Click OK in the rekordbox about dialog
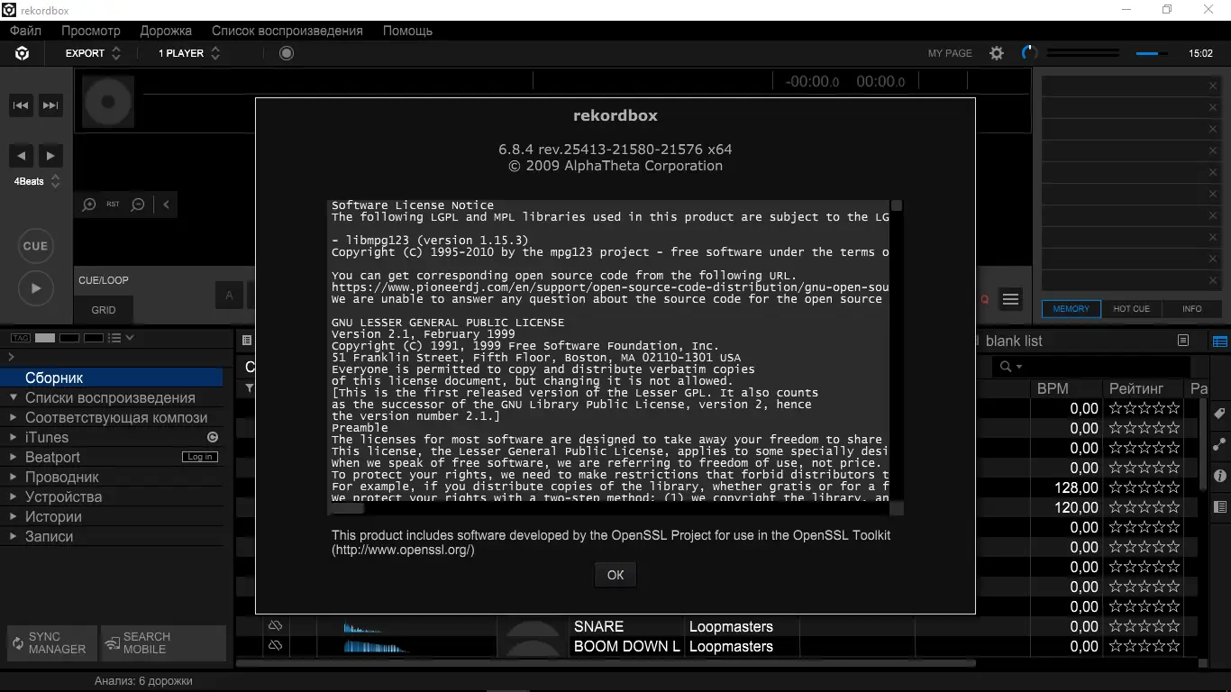Screen dimensions: 1231x692 615,575
